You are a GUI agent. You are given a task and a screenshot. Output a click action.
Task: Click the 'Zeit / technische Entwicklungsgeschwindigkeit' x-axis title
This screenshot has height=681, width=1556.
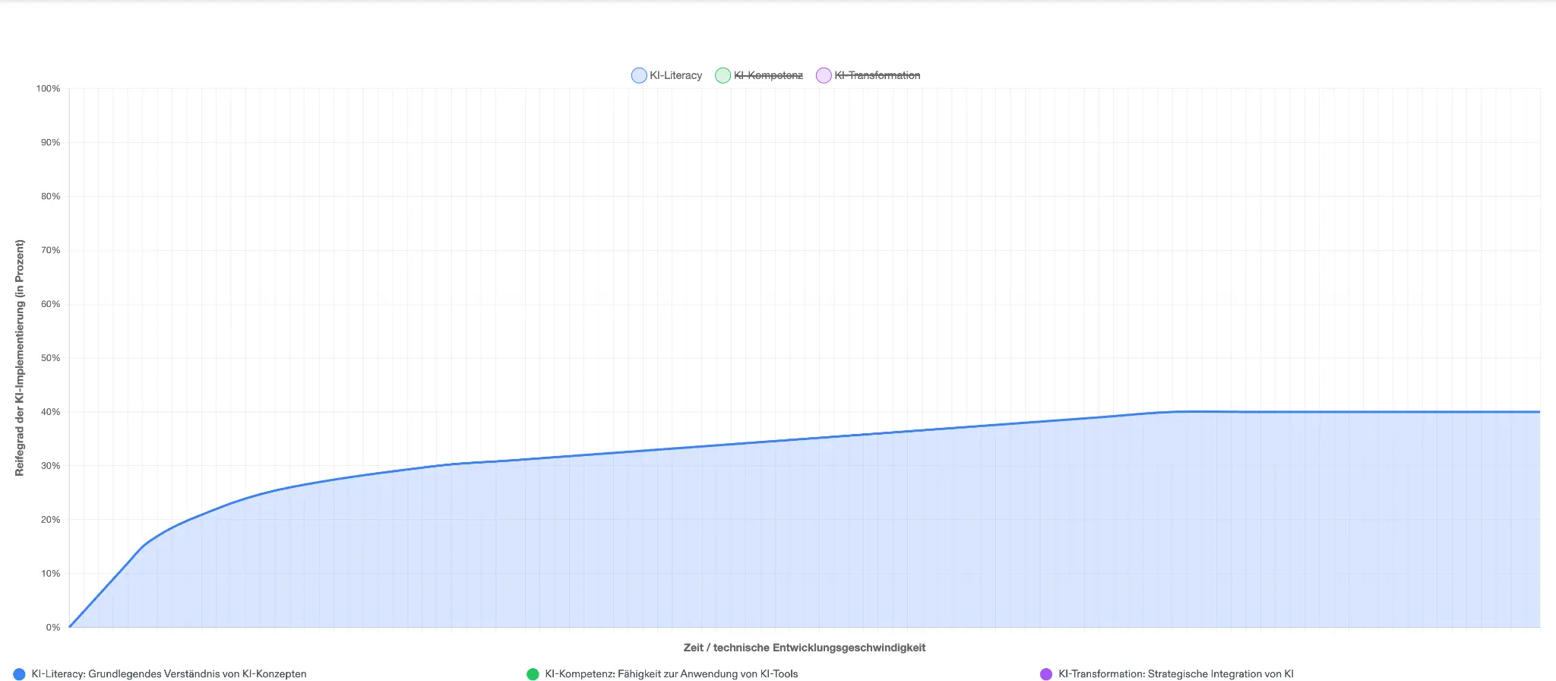tap(804, 648)
